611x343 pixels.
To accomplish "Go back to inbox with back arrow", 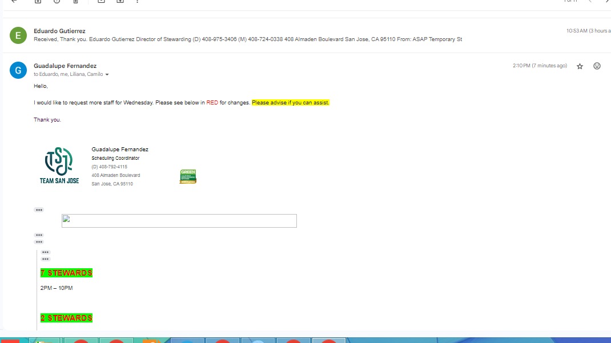I will 14,2.
